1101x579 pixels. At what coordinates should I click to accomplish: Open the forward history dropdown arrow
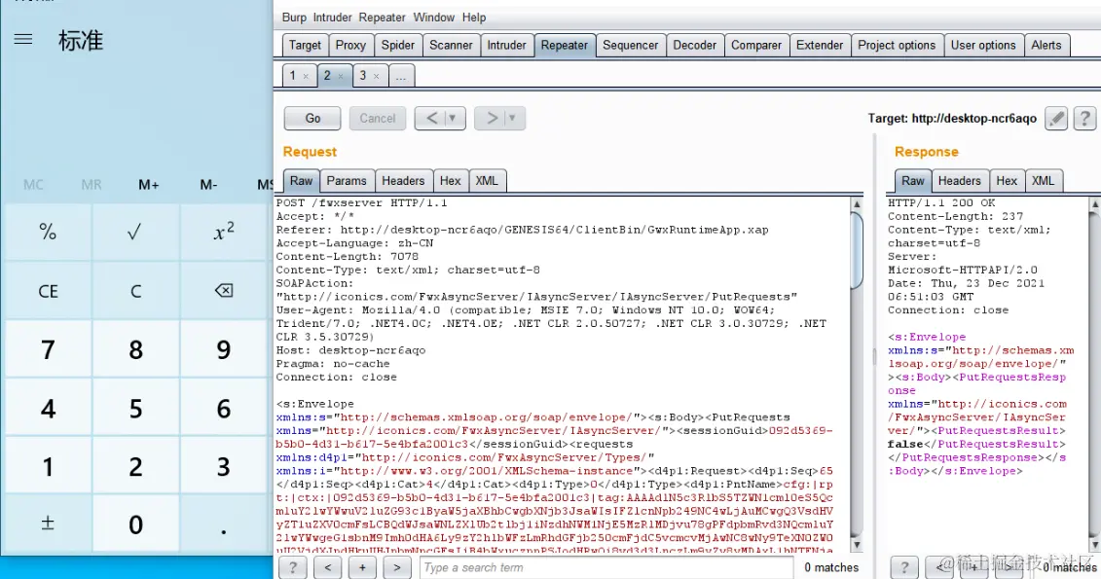pos(513,118)
